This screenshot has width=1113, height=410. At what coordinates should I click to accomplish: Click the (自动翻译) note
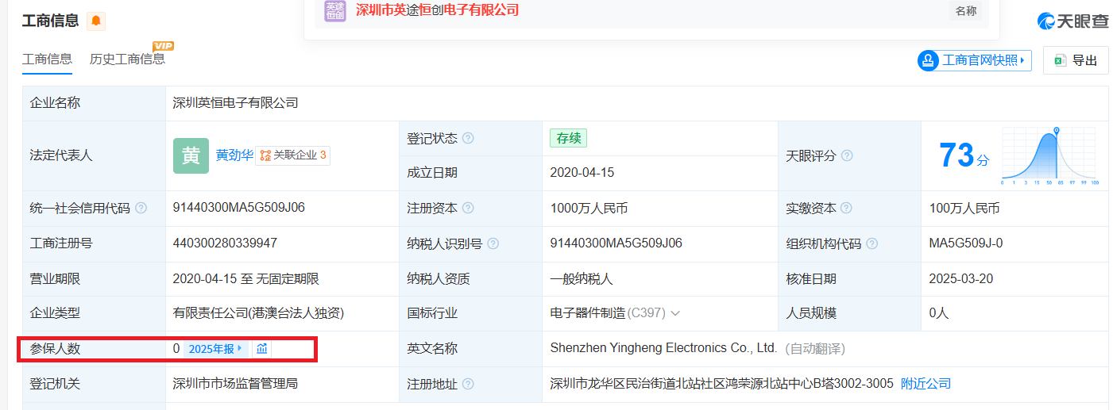(815, 348)
